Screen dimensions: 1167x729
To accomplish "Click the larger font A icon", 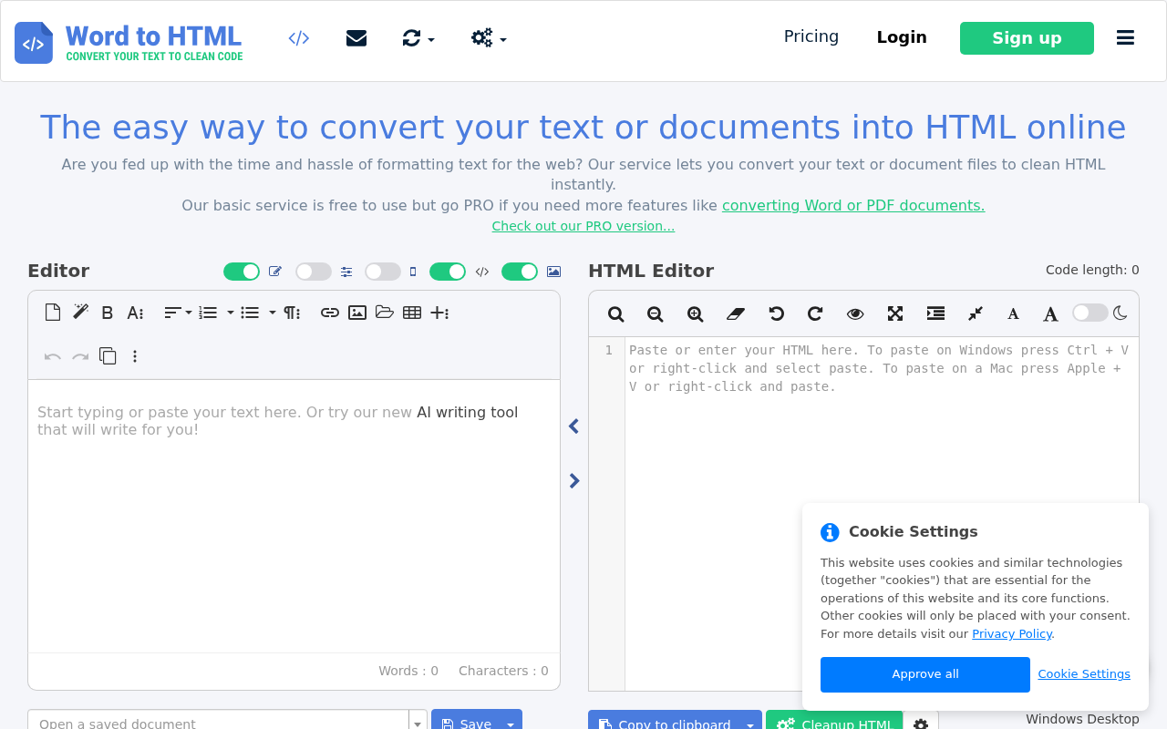I will point(1050,313).
